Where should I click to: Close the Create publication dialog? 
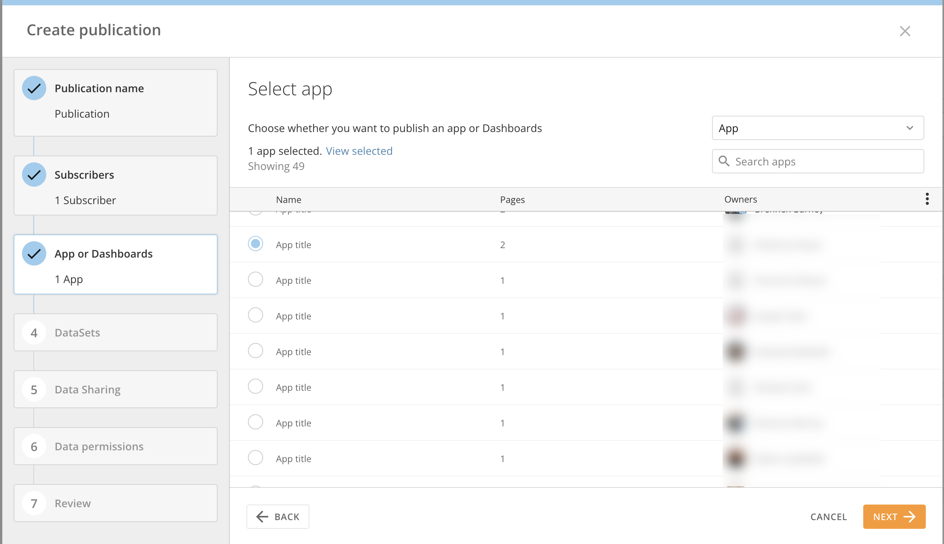[x=905, y=31]
